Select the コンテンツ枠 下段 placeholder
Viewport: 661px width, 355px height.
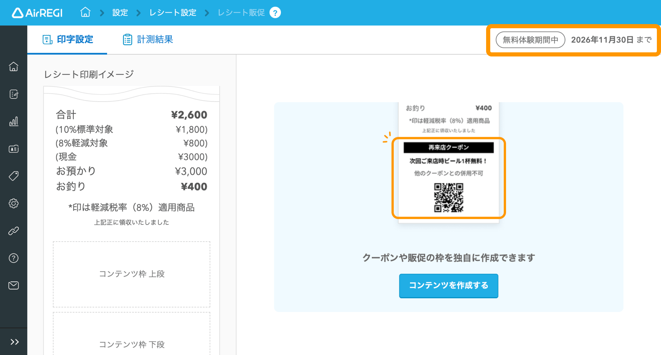[132, 334]
